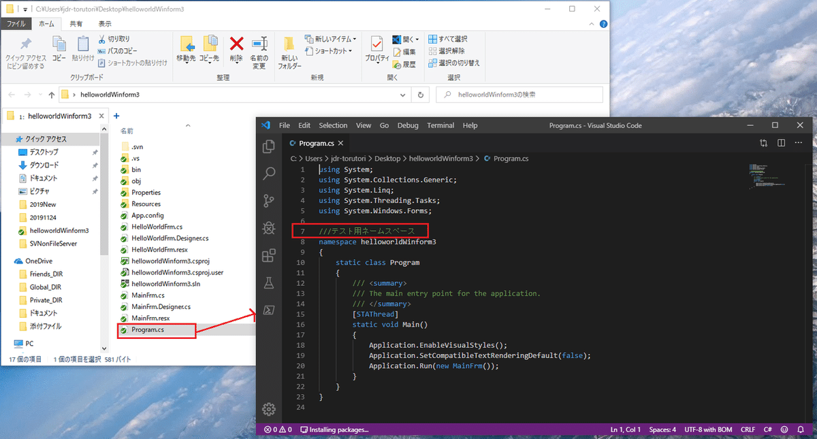Open the Move To (移動先) dropdown
Screen dimensions: 817x439
tap(187, 50)
